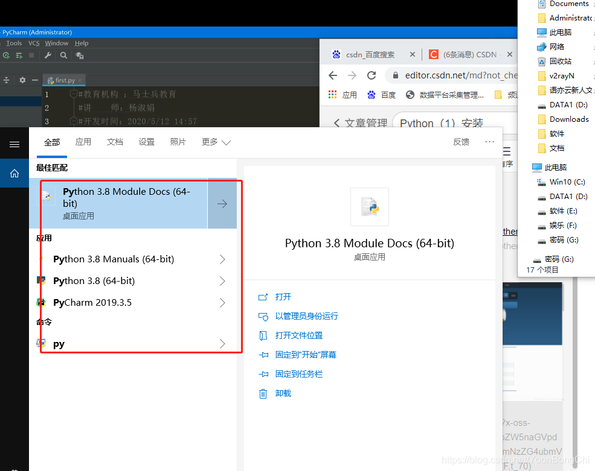Image resolution: width=595 pixels, height=471 pixels.
Task: Switch to the 文档 search tab
Action: pyautogui.click(x=115, y=142)
